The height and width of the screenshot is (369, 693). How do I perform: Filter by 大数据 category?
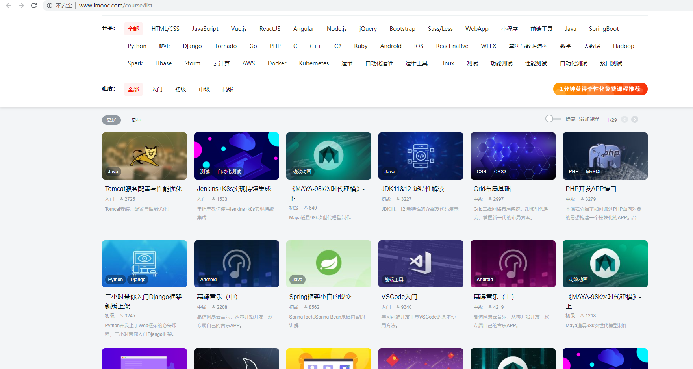[592, 46]
